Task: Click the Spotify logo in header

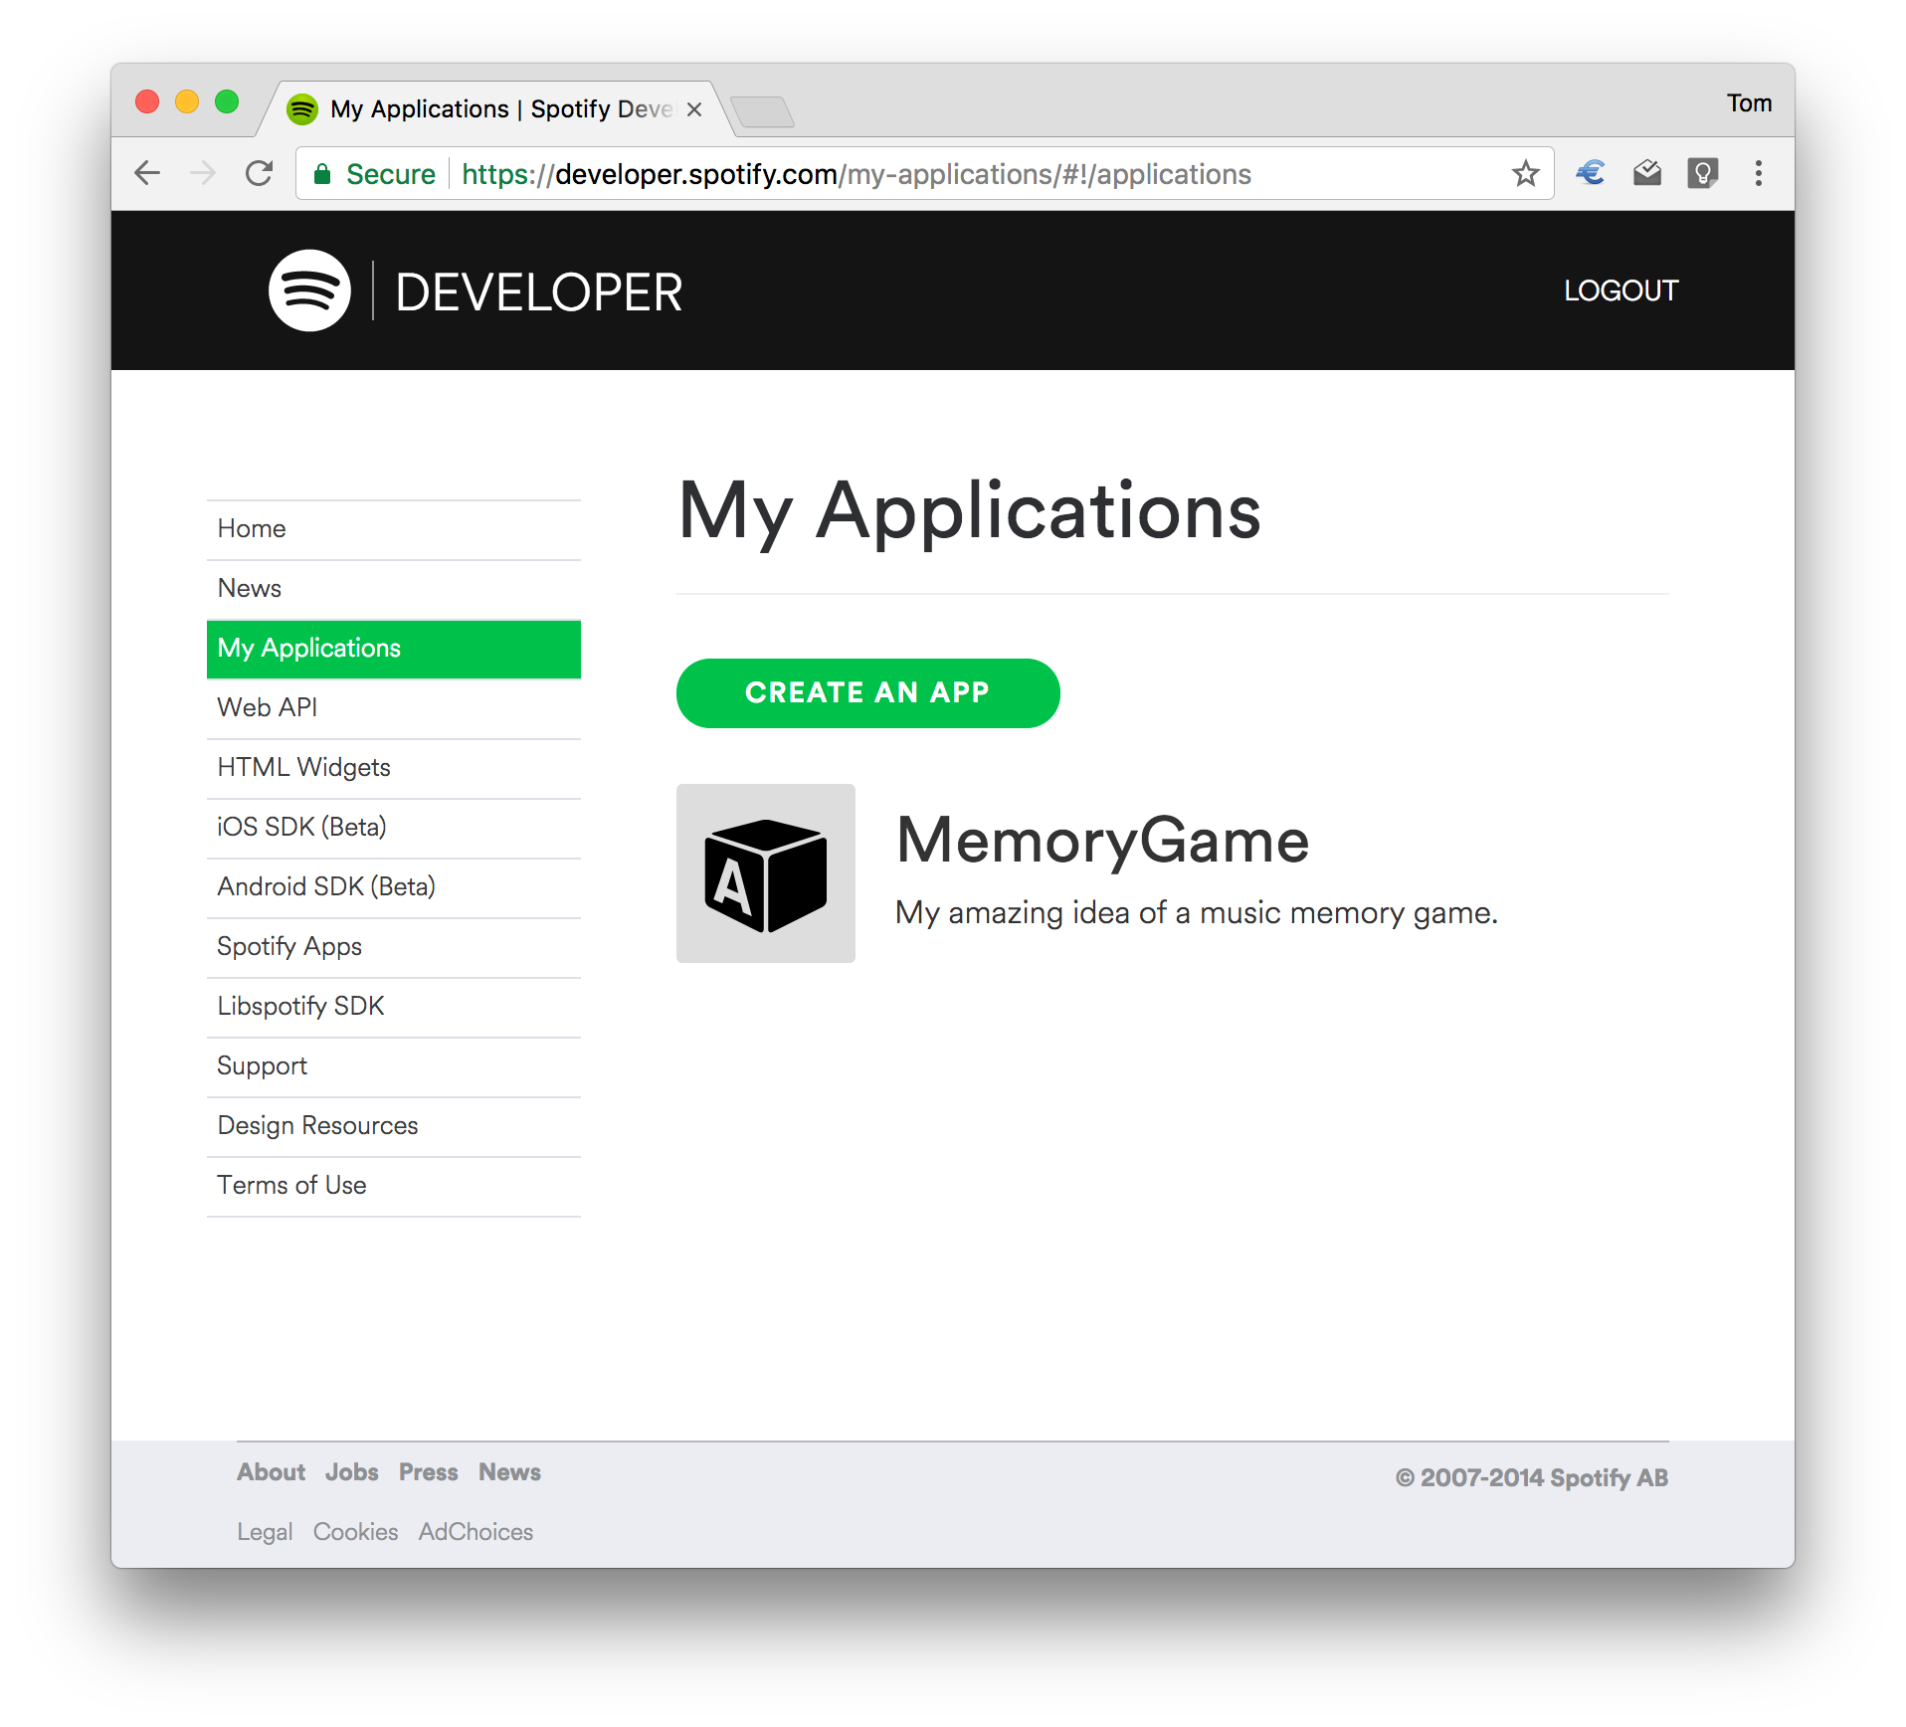Action: coord(309,290)
